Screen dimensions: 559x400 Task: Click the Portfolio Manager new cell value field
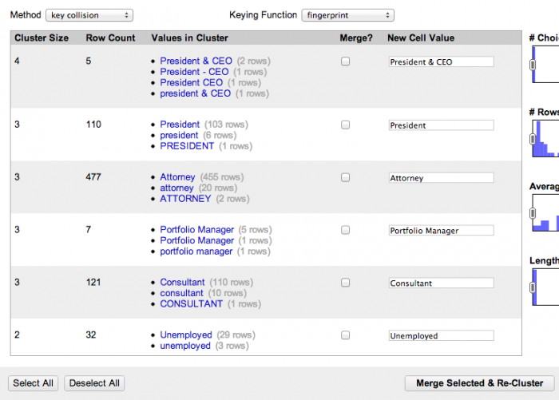click(441, 231)
